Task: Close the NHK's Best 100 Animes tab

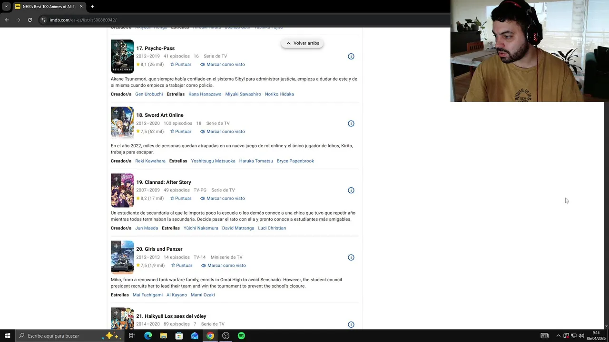Action: [x=81, y=7]
